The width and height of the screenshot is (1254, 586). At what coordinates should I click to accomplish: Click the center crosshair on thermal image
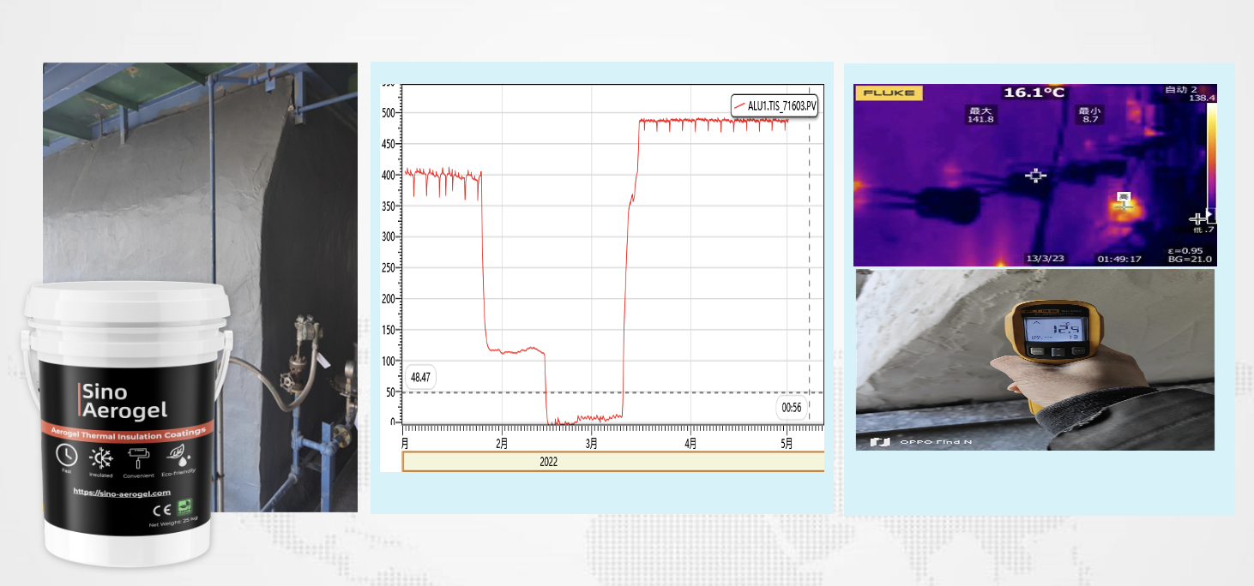click(x=1036, y=176)
